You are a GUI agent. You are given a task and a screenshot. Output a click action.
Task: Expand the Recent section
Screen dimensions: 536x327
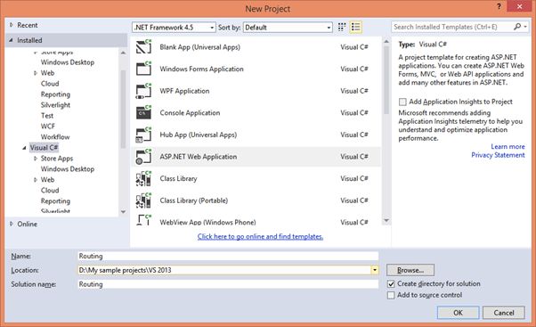pyautogui.click(x=12, y=25)
